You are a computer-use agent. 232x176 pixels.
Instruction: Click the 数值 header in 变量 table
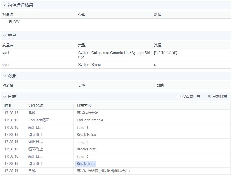pyautogui.click(x=158, y=45)
